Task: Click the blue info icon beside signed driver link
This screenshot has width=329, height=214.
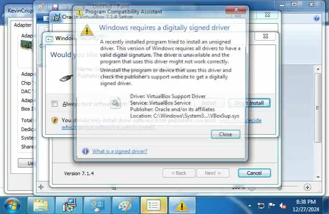Action: point(85,151)
